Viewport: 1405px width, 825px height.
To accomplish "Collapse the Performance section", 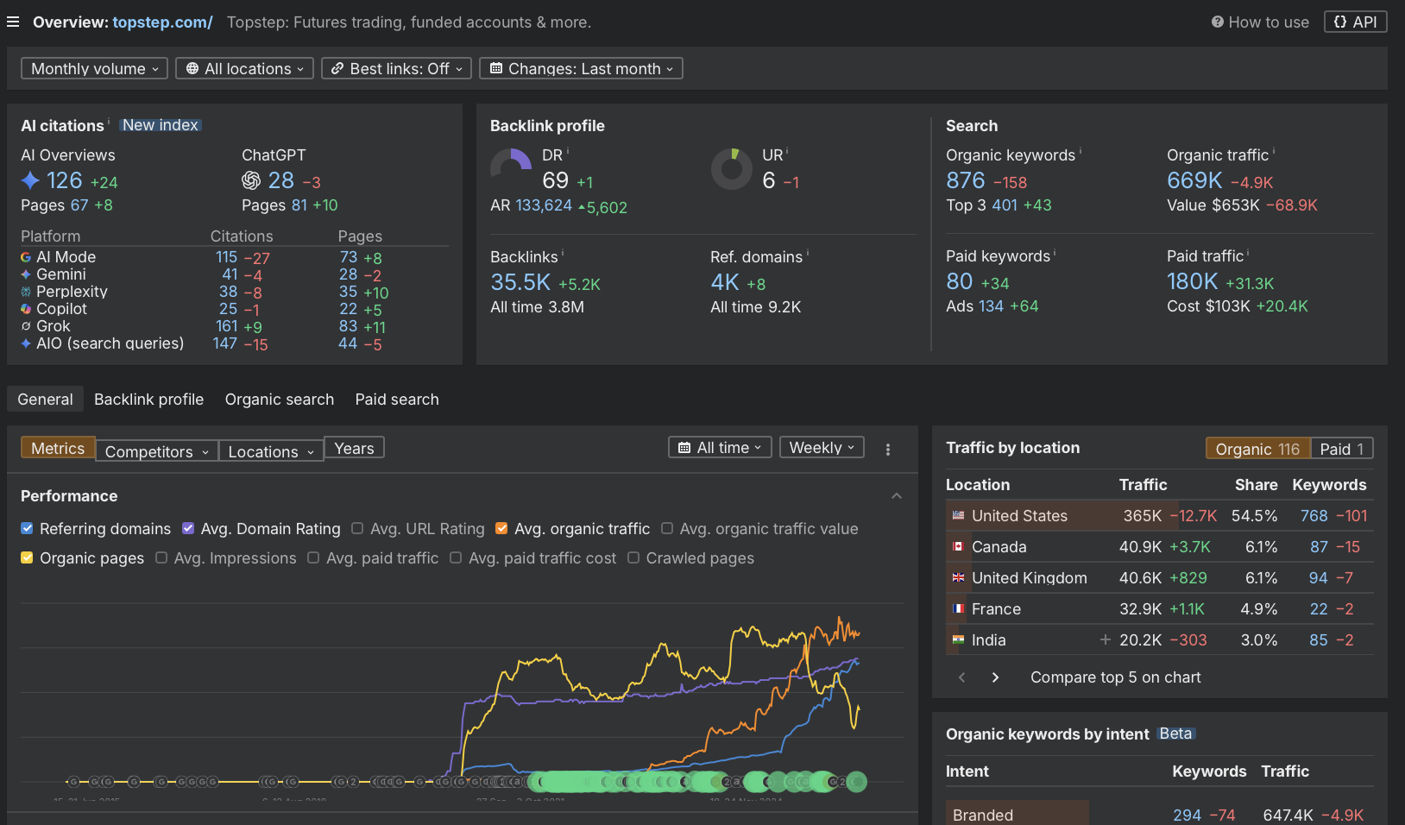I will point(897,496).
